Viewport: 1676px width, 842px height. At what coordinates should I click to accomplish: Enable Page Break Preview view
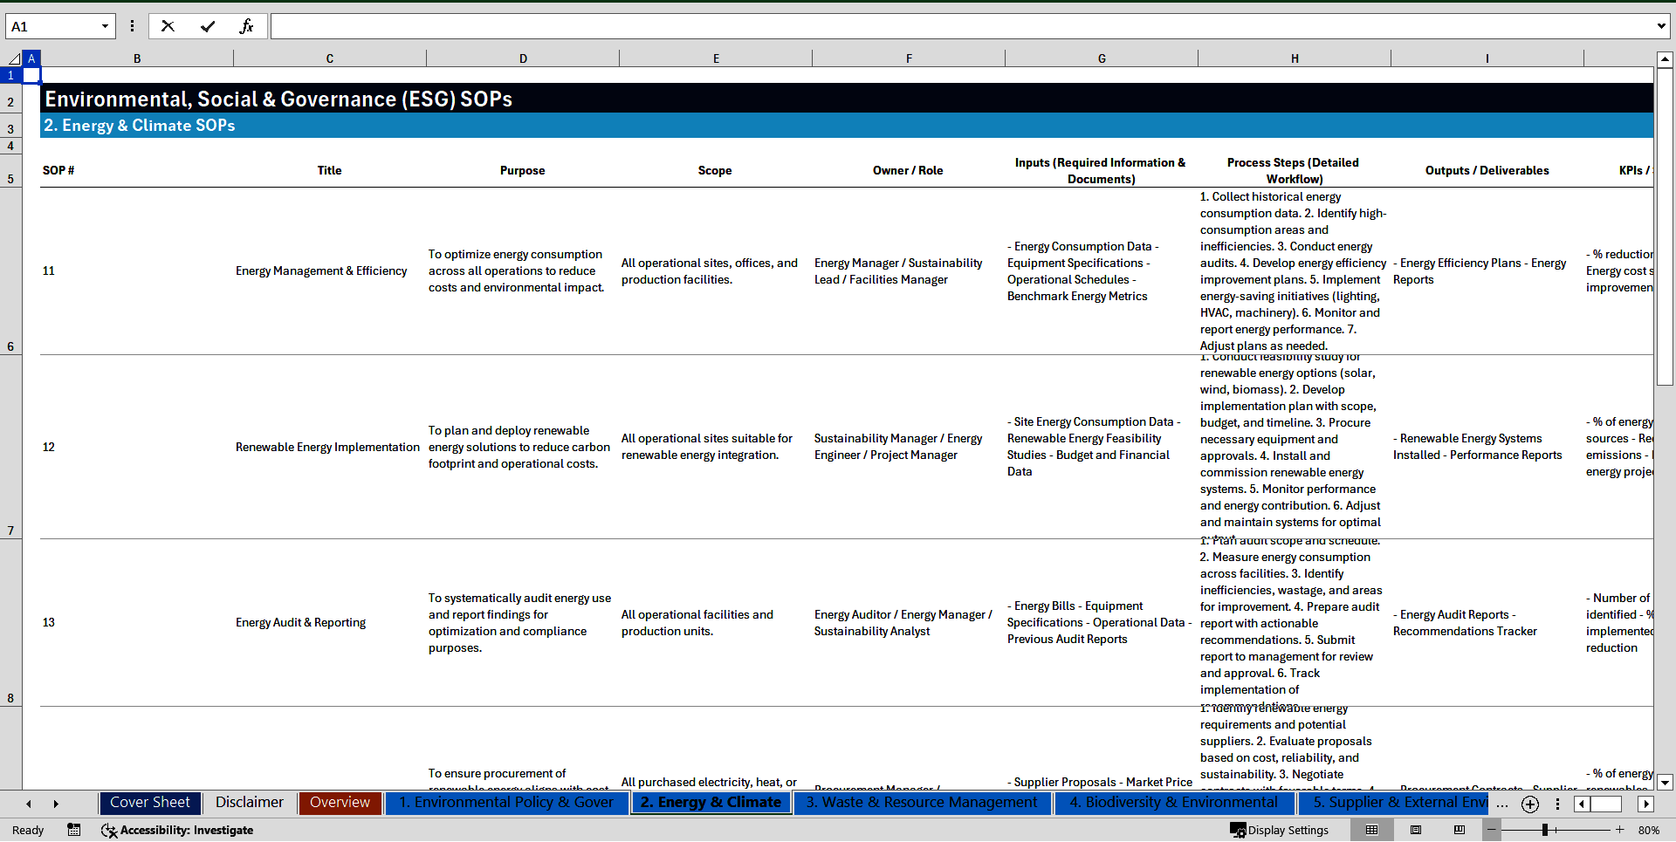coord(1460,830)
